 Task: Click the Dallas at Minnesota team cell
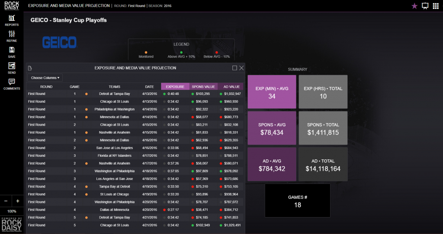coord(114,210)
